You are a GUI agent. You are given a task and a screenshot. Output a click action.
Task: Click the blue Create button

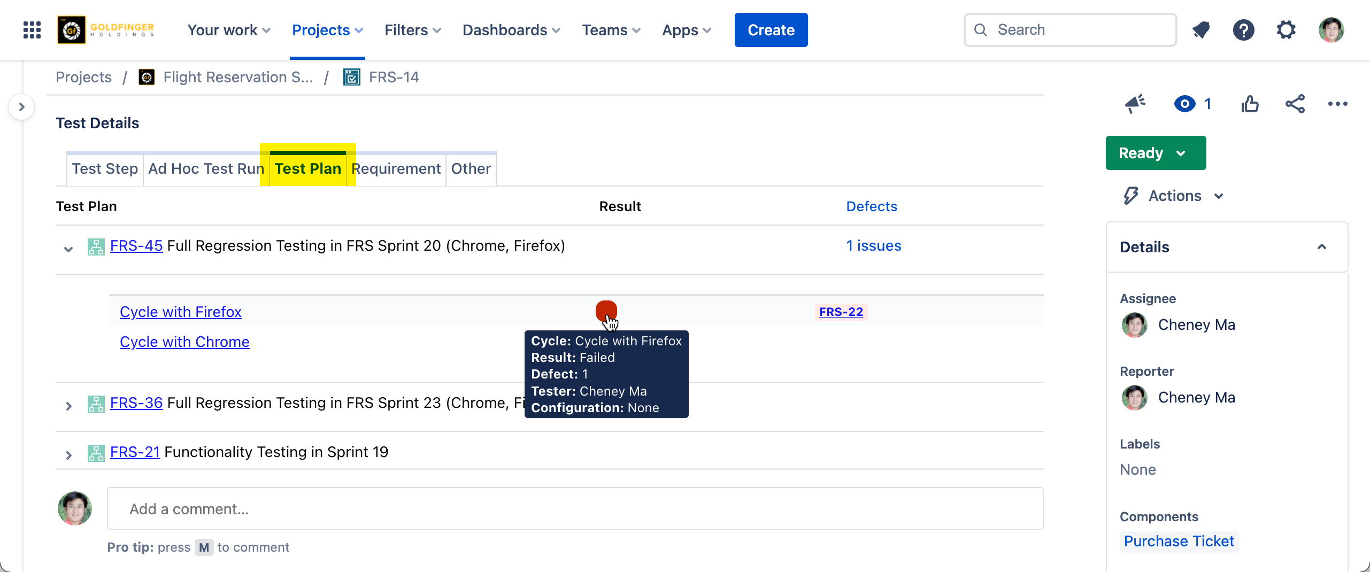[771, 30]
